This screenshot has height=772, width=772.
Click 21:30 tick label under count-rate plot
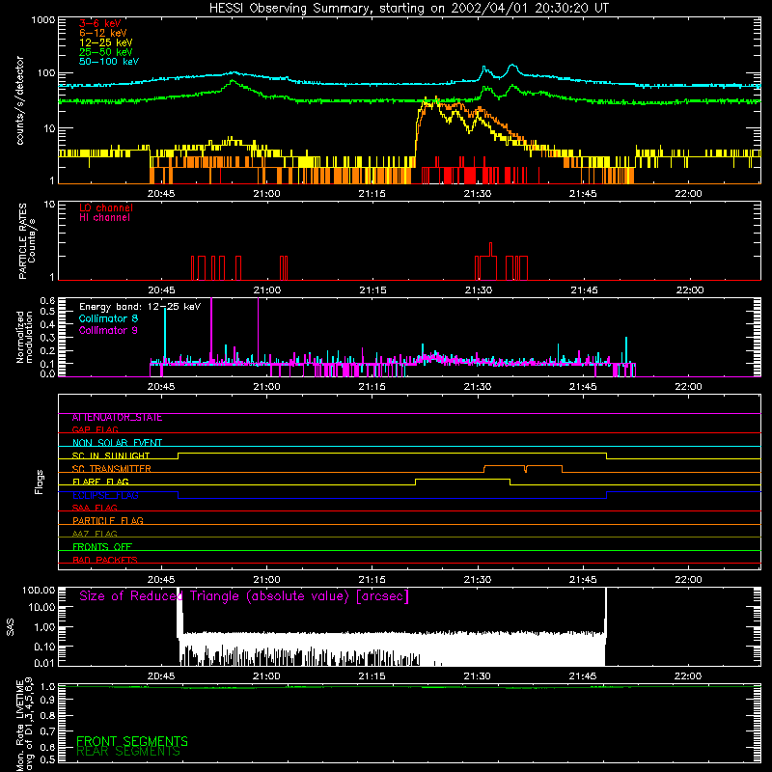pyautogui.click(x=477, y=194)
